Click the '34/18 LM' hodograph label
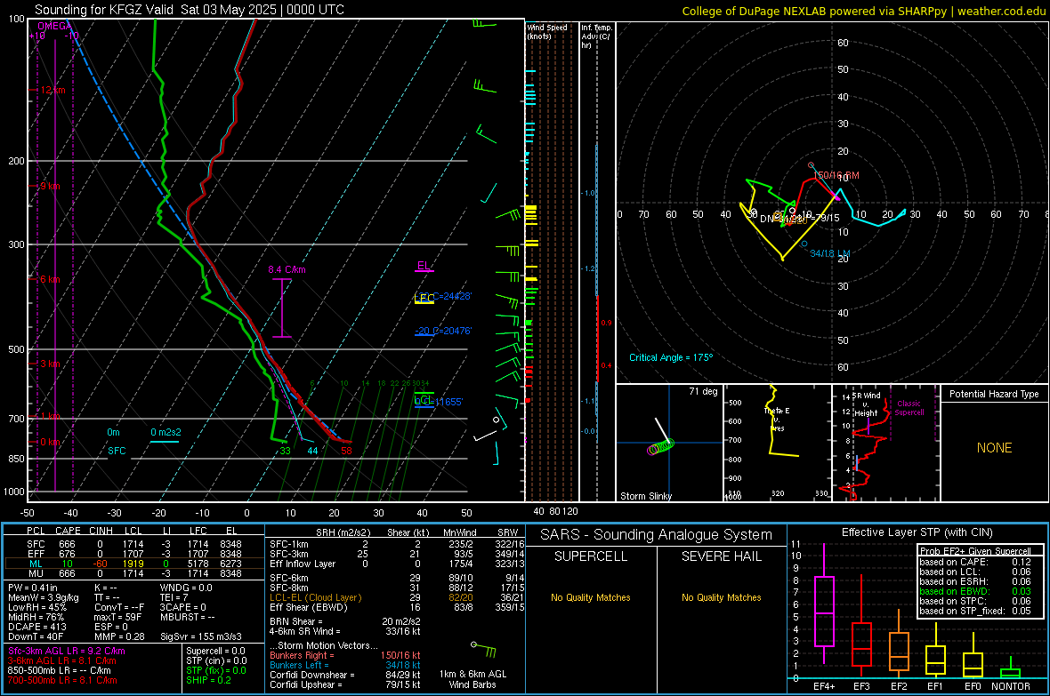Image resolution: width=1050 pixels, height=696 pixels. pyautogui.click(x=830, y=253)
